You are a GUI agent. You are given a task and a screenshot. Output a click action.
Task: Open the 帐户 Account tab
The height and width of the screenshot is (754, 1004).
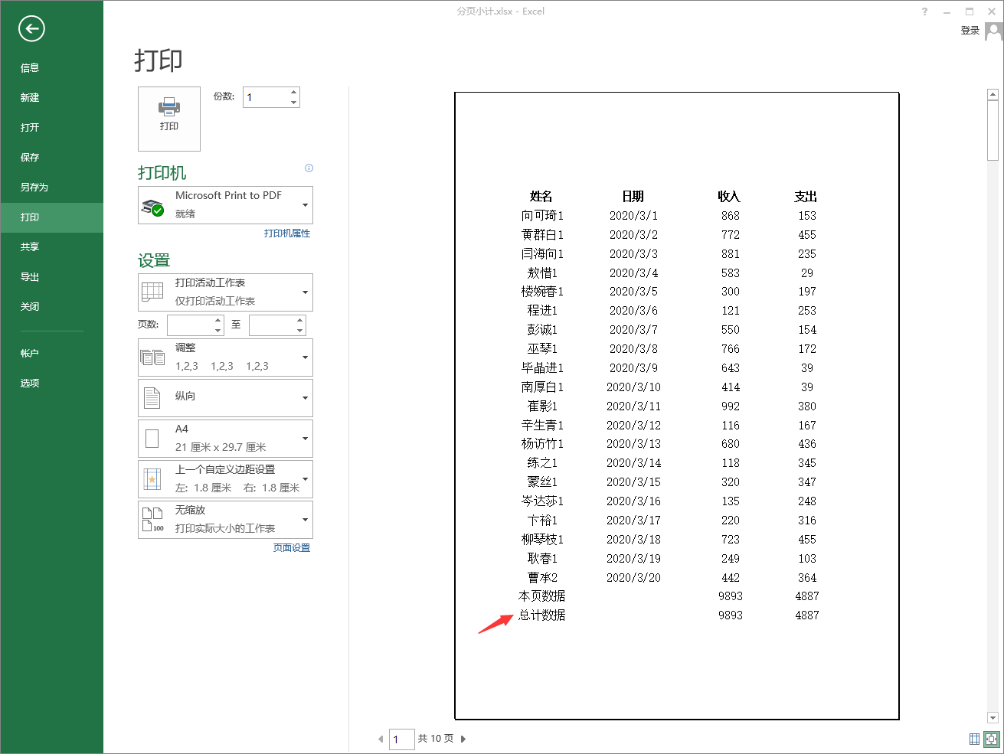[x=51, y=354]
